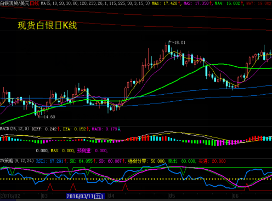
Task: Select the 日线 period label in the header
Action: pos(35,3)
